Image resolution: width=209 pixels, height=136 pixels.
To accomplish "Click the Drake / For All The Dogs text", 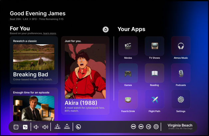I will click(180, 128).
